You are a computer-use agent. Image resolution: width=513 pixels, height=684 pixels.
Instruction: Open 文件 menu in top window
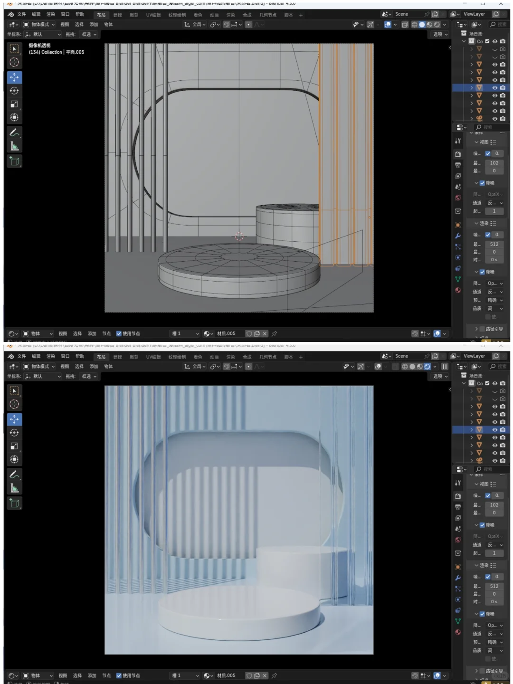click(x=22, y=14)
